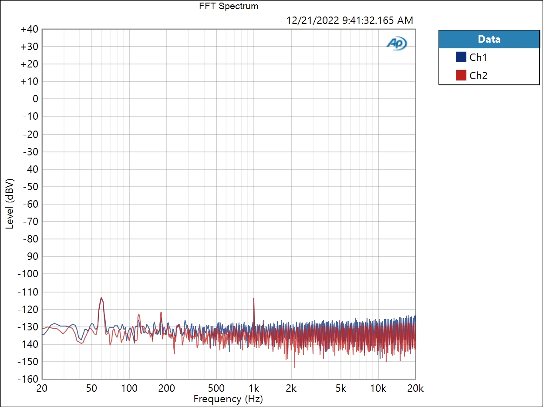Click the 1 kHz peak on the spectrum
The width and height of the screenshot is (543, 407).
click(253, 299)
